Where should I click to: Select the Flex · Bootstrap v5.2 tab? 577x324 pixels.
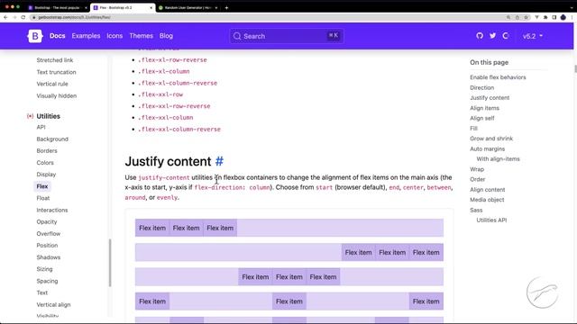123,7
